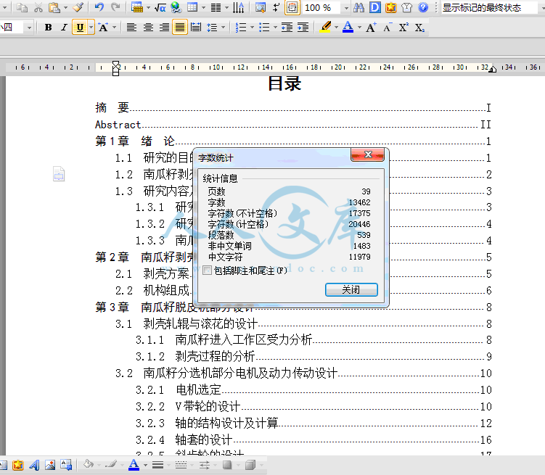Open the font size dropdown
545x475 pixels.
pos(29,27)
